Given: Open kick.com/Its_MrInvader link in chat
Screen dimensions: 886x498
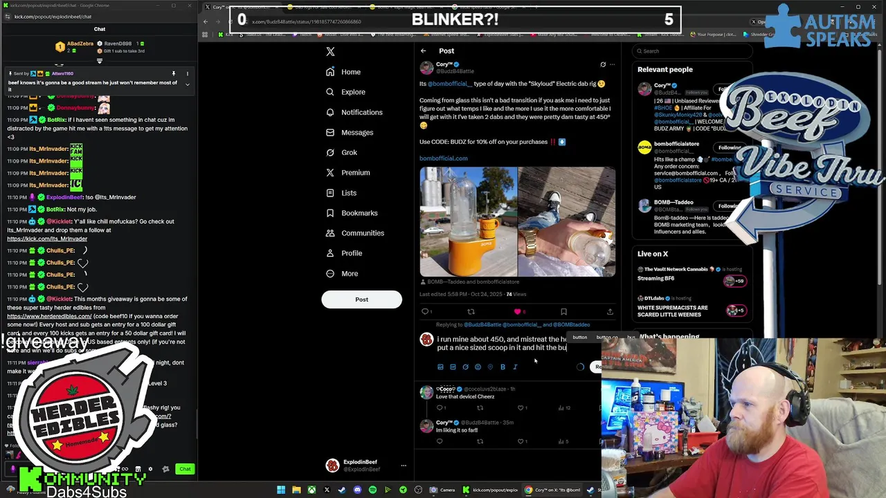Looking at the screenshot, I should tap(47, 239).
